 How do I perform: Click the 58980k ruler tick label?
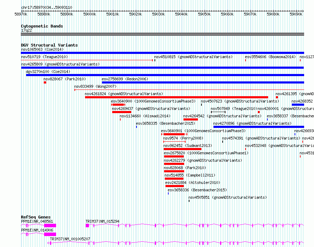tap(44, 14)
